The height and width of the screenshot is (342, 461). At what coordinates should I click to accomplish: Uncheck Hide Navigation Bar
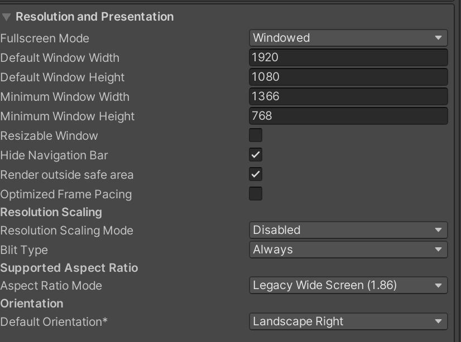tap(256, 155)
